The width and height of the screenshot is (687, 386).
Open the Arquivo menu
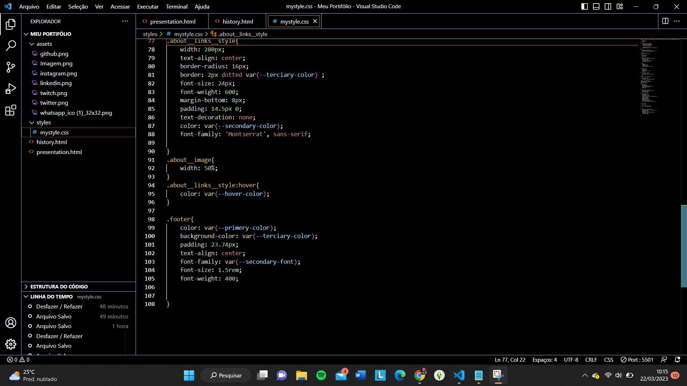(x=29, y=6)
